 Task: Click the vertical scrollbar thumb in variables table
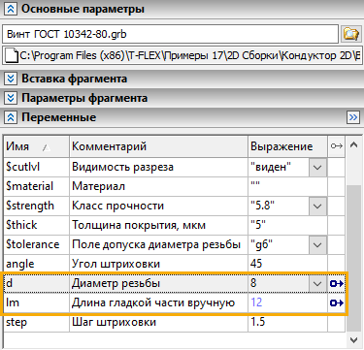click(353, 258)
